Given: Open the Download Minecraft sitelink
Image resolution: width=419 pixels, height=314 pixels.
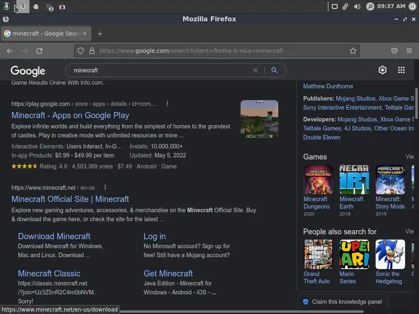Looking at the screenshot, I should 54,236.
